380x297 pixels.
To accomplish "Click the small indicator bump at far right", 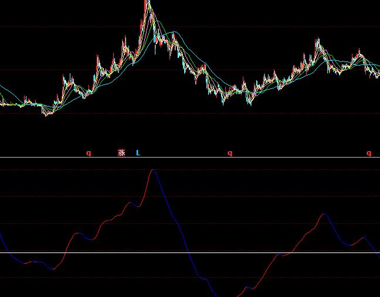I will point(364,237).
